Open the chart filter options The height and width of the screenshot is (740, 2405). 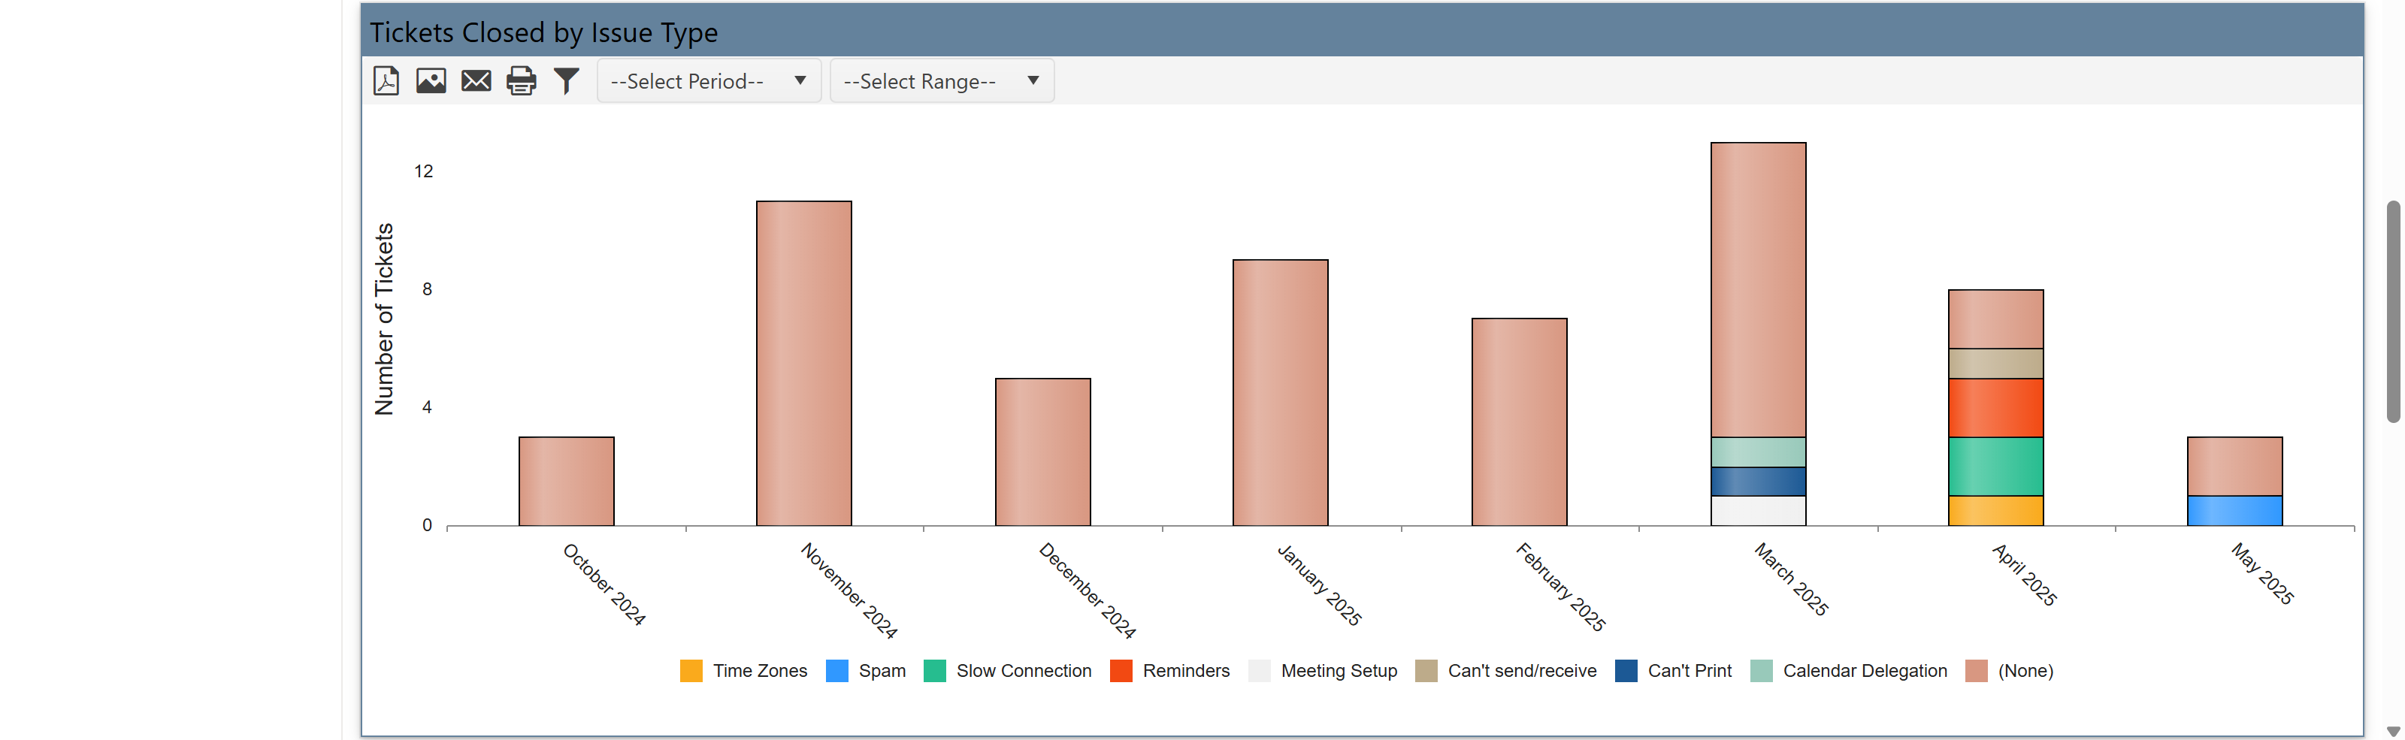click(566, 81)
